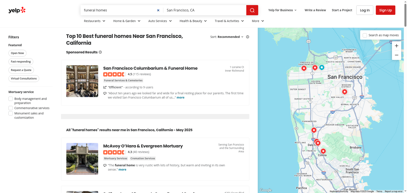
Task: Expand Columbarium review with more link
Action: [x=181, y=97]
